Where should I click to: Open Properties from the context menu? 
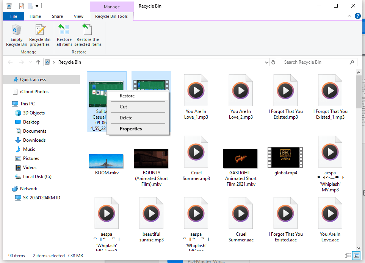coord(130,128)
